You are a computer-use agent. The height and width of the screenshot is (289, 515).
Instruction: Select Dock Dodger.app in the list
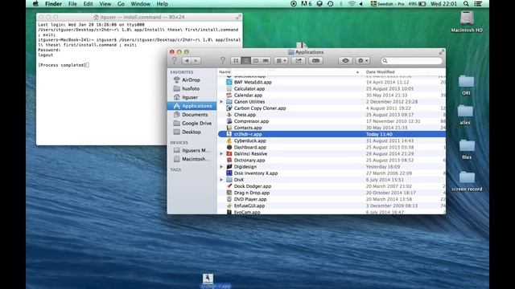[x=332, y=186]
